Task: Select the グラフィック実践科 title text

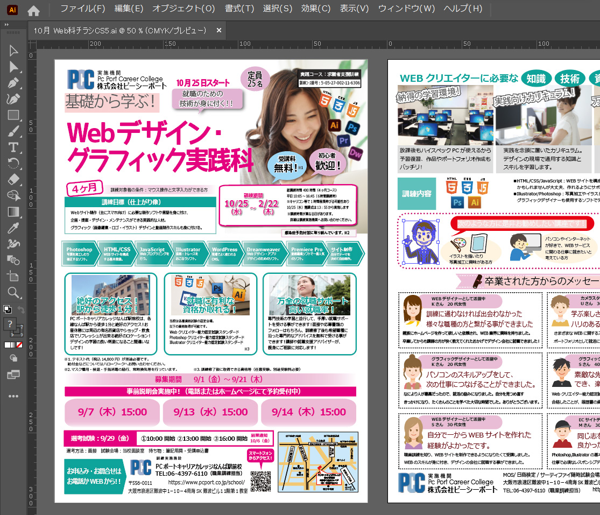Action: point(160,160)
